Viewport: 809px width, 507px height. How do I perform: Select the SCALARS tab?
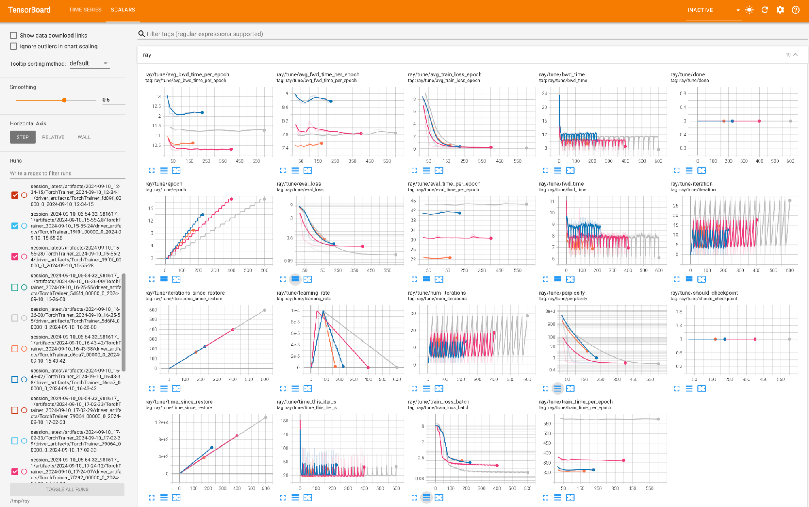click(122, 10)
